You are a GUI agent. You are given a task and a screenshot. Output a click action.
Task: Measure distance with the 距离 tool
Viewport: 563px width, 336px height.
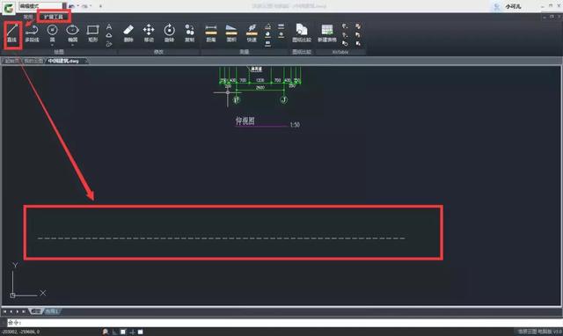(x=211, y=33)
